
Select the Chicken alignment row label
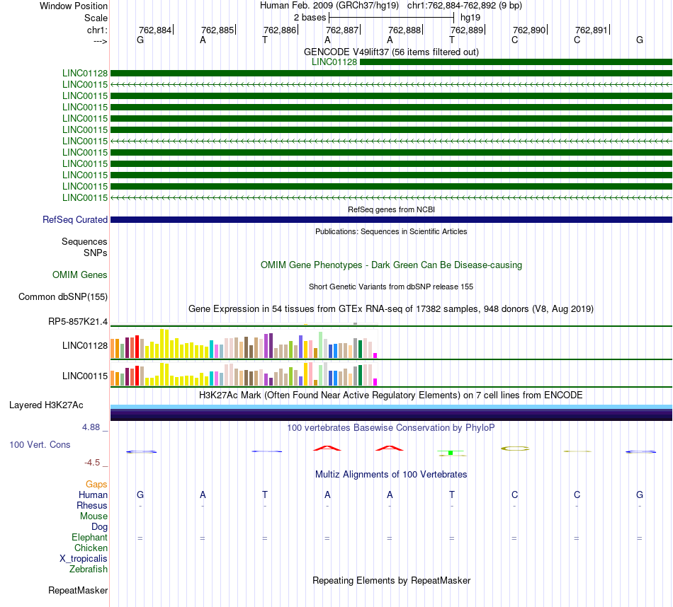[x=91, y=548]
